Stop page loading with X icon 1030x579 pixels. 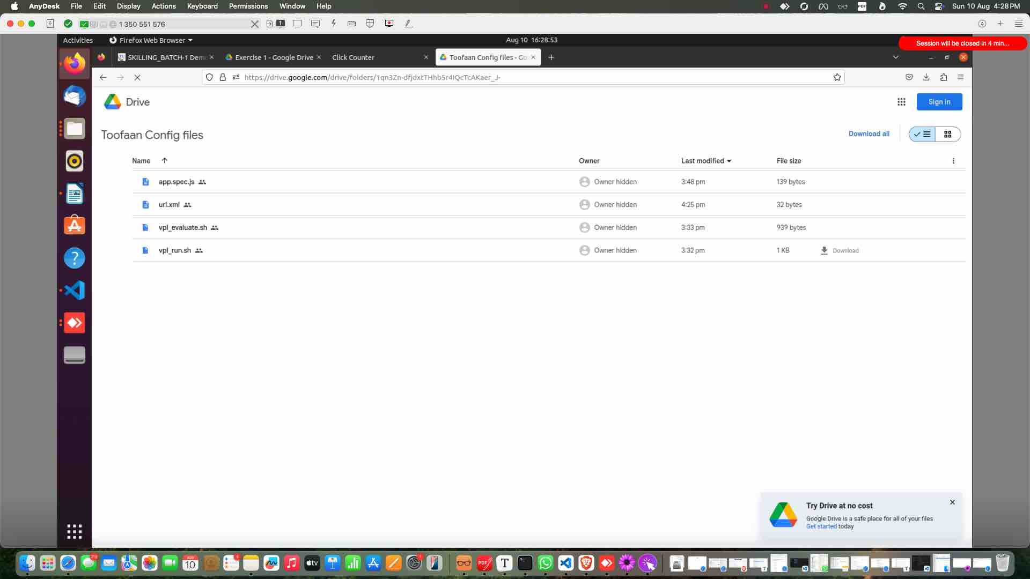point(137,77)
